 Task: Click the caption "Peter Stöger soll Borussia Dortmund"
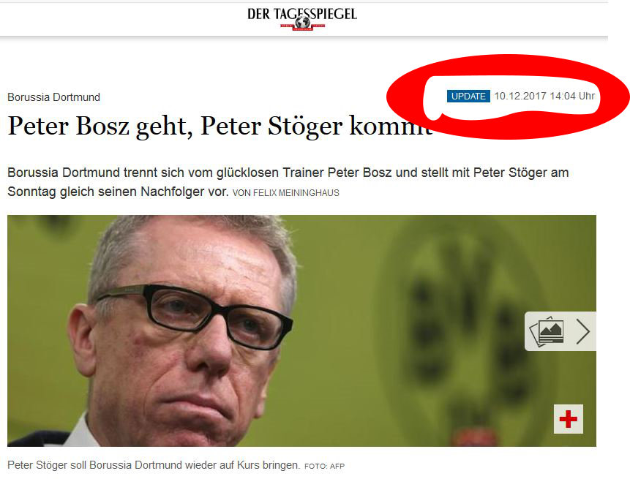click(95, 465)
